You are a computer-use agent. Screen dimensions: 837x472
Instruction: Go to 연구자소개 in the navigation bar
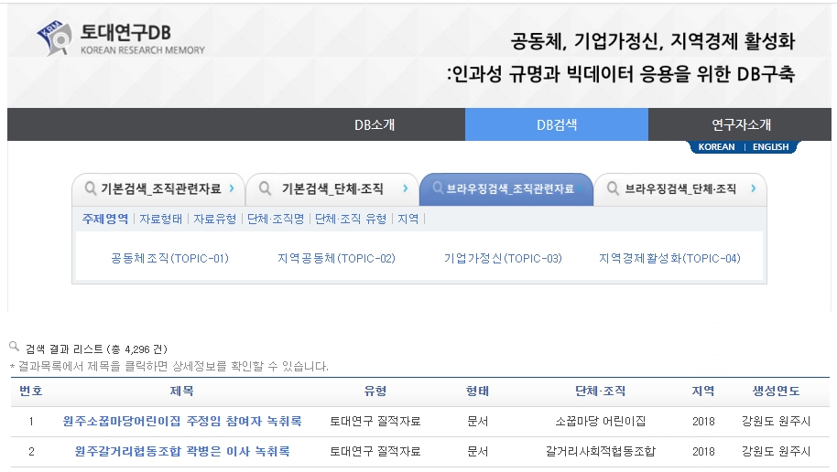741,124
